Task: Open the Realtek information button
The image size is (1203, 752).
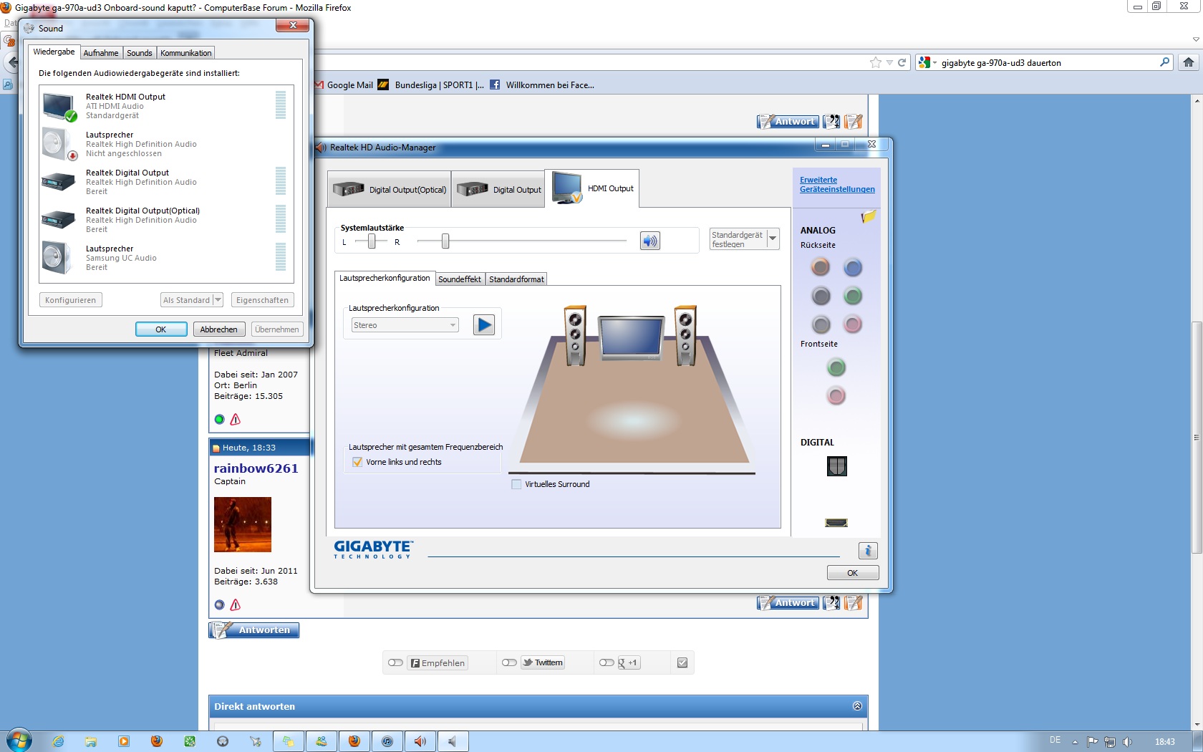Action: pyautogui.click(x=868, y=551)
